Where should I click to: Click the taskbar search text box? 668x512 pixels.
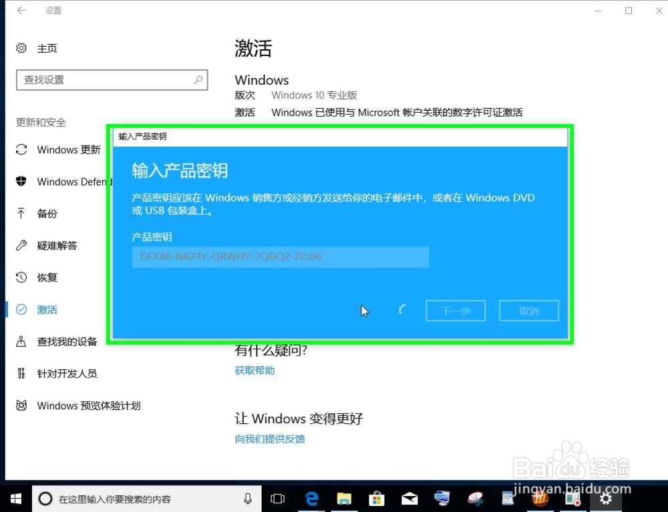(x=147, y=499)
